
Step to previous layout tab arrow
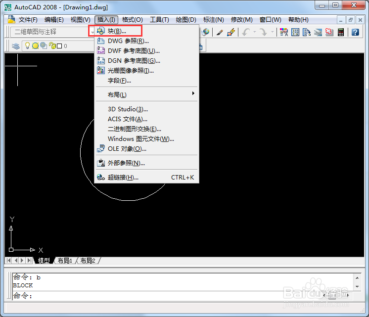[x=16, y=260]
